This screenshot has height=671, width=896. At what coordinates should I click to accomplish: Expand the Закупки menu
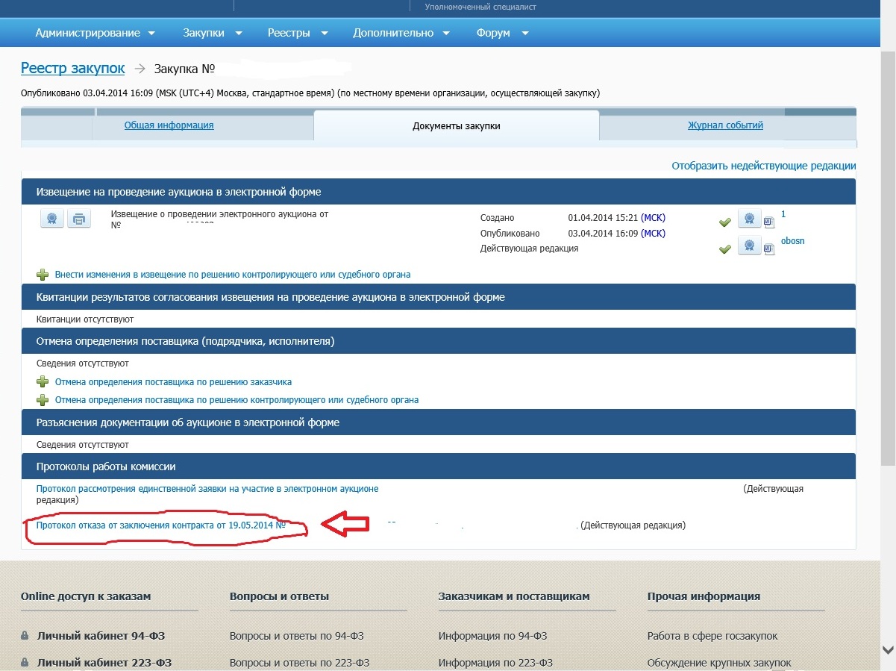(213, 33)
